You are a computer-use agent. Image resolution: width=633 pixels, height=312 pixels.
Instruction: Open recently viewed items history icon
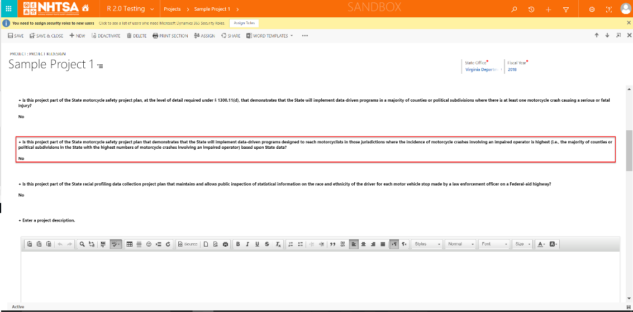tap(531, 10)
